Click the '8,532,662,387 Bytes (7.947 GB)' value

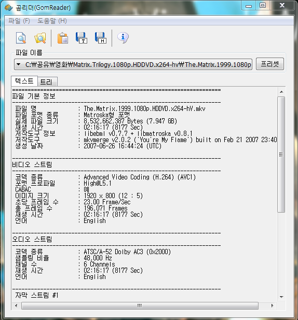tap(130, 121)
